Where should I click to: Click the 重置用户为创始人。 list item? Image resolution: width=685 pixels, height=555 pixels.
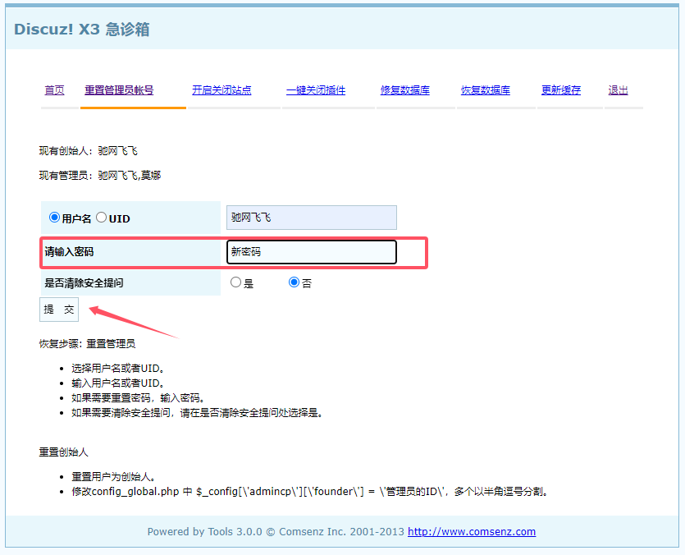click(113, 477)
